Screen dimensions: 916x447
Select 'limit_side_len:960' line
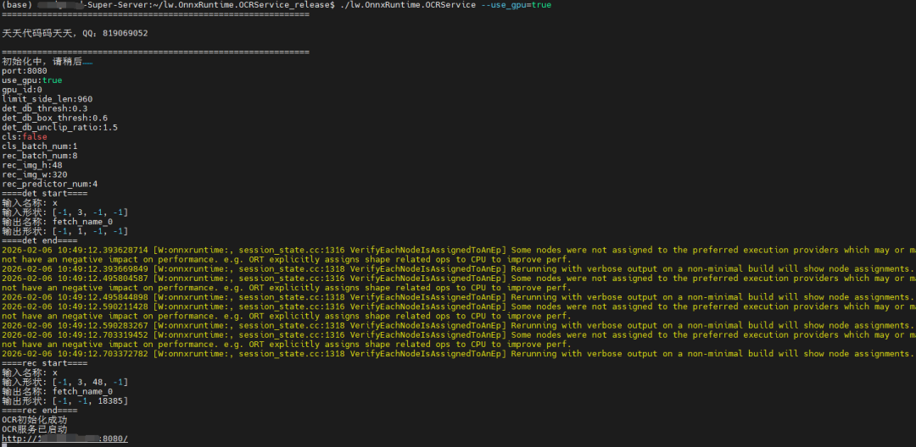tap(47, 99)
